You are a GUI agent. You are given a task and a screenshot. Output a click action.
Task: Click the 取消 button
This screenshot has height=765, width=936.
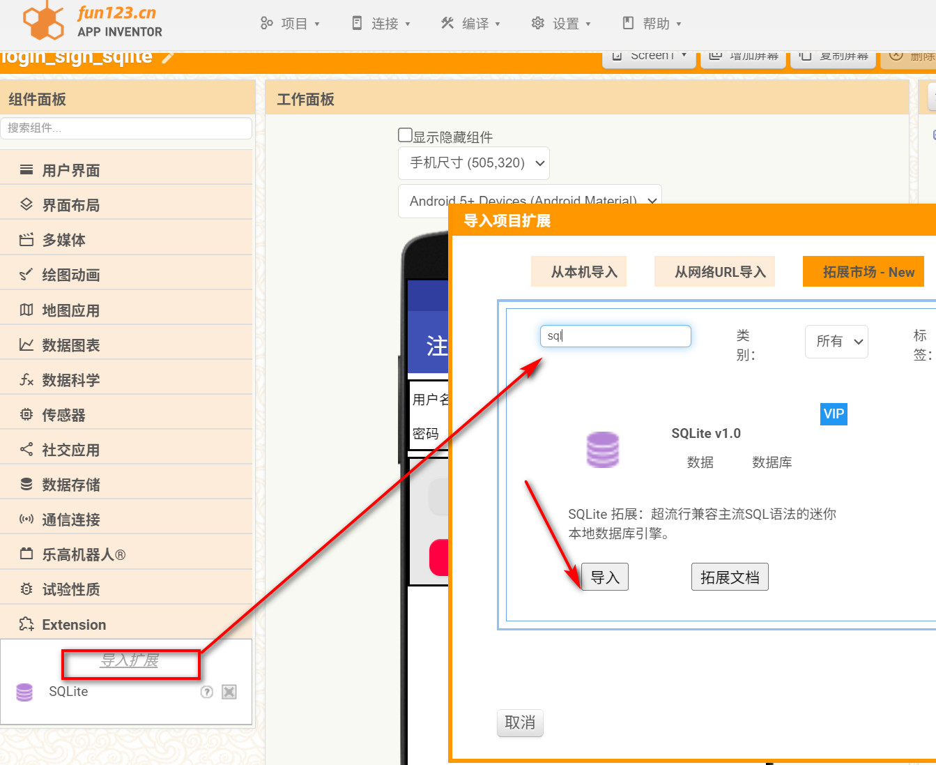click(x=520, y=723)
